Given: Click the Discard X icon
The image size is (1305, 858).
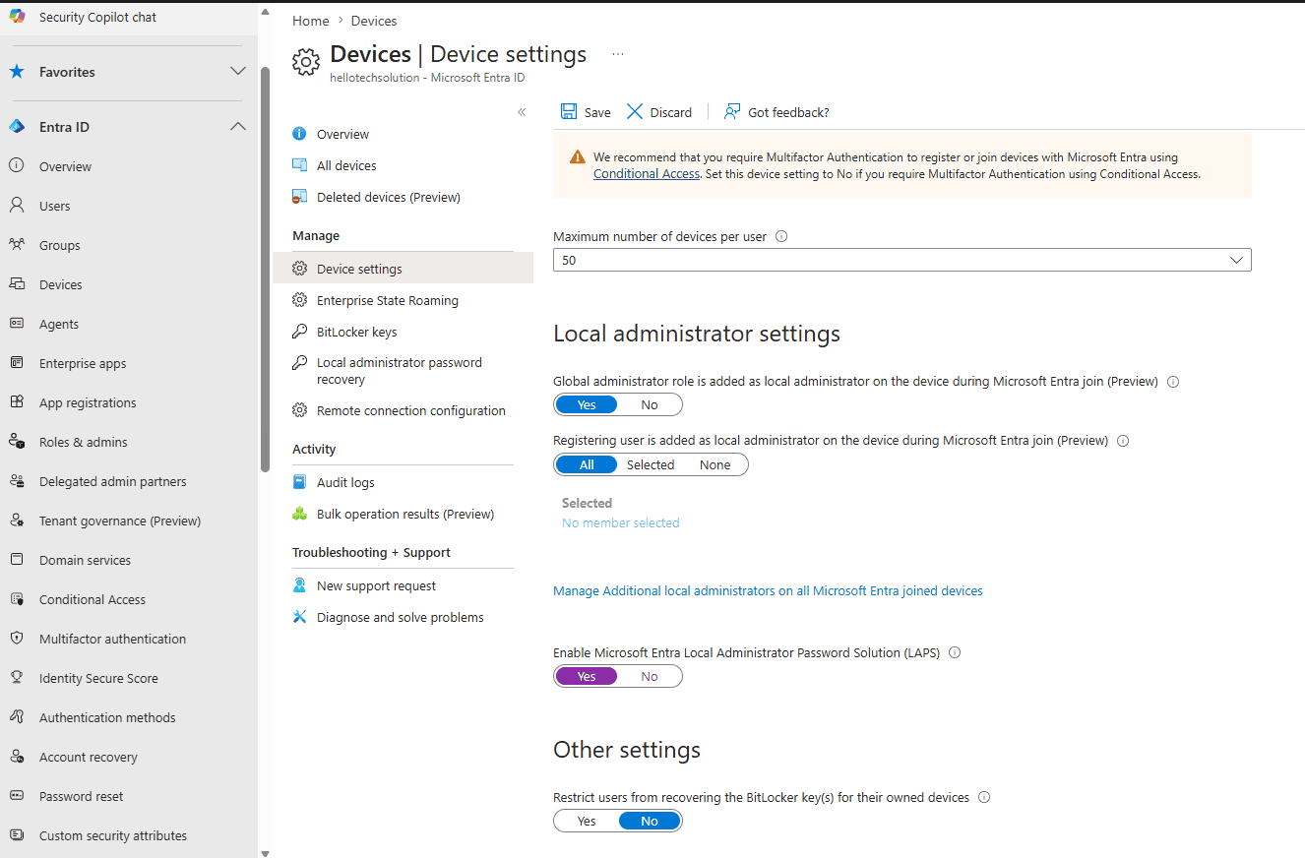Looking at the screenshot, I should point(635,112).
